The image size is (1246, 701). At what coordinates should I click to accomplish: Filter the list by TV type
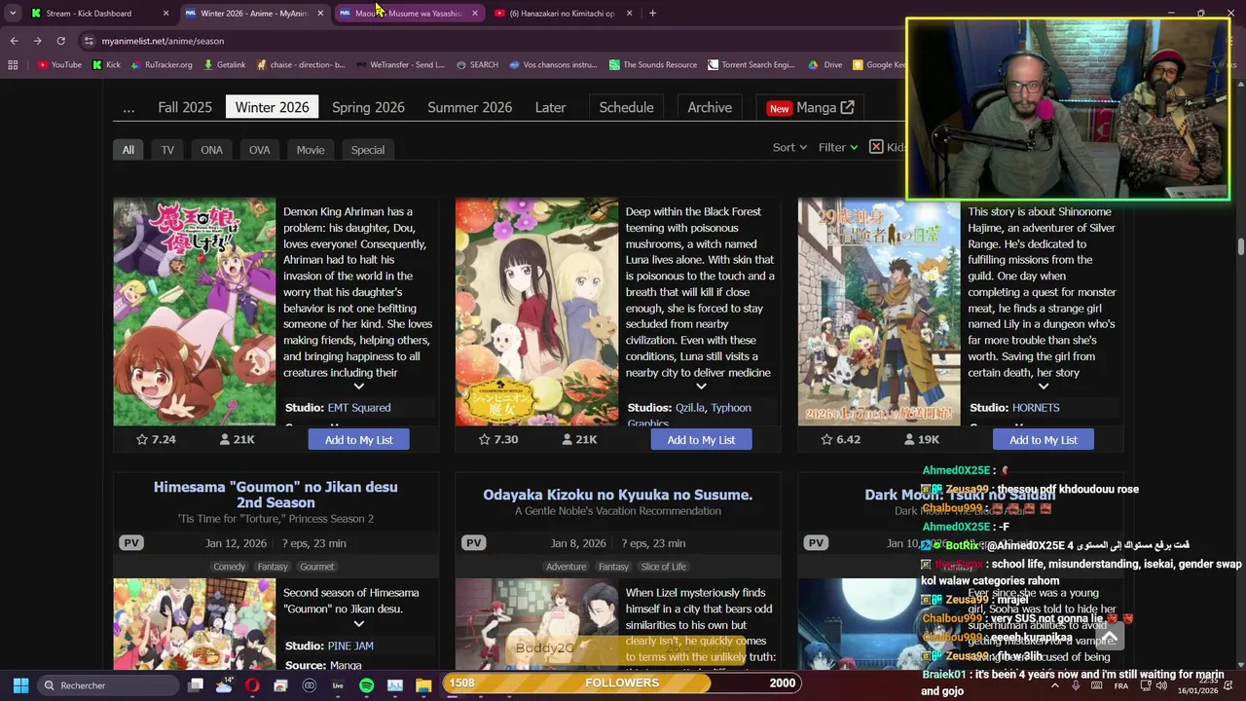167,150
